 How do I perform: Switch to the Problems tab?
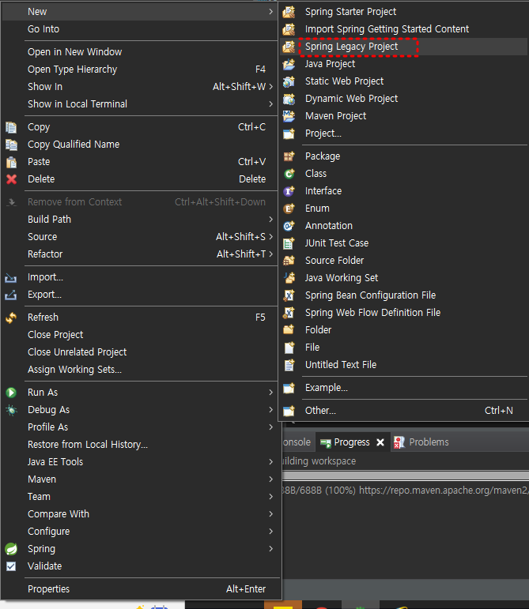[x=421, y=442]
